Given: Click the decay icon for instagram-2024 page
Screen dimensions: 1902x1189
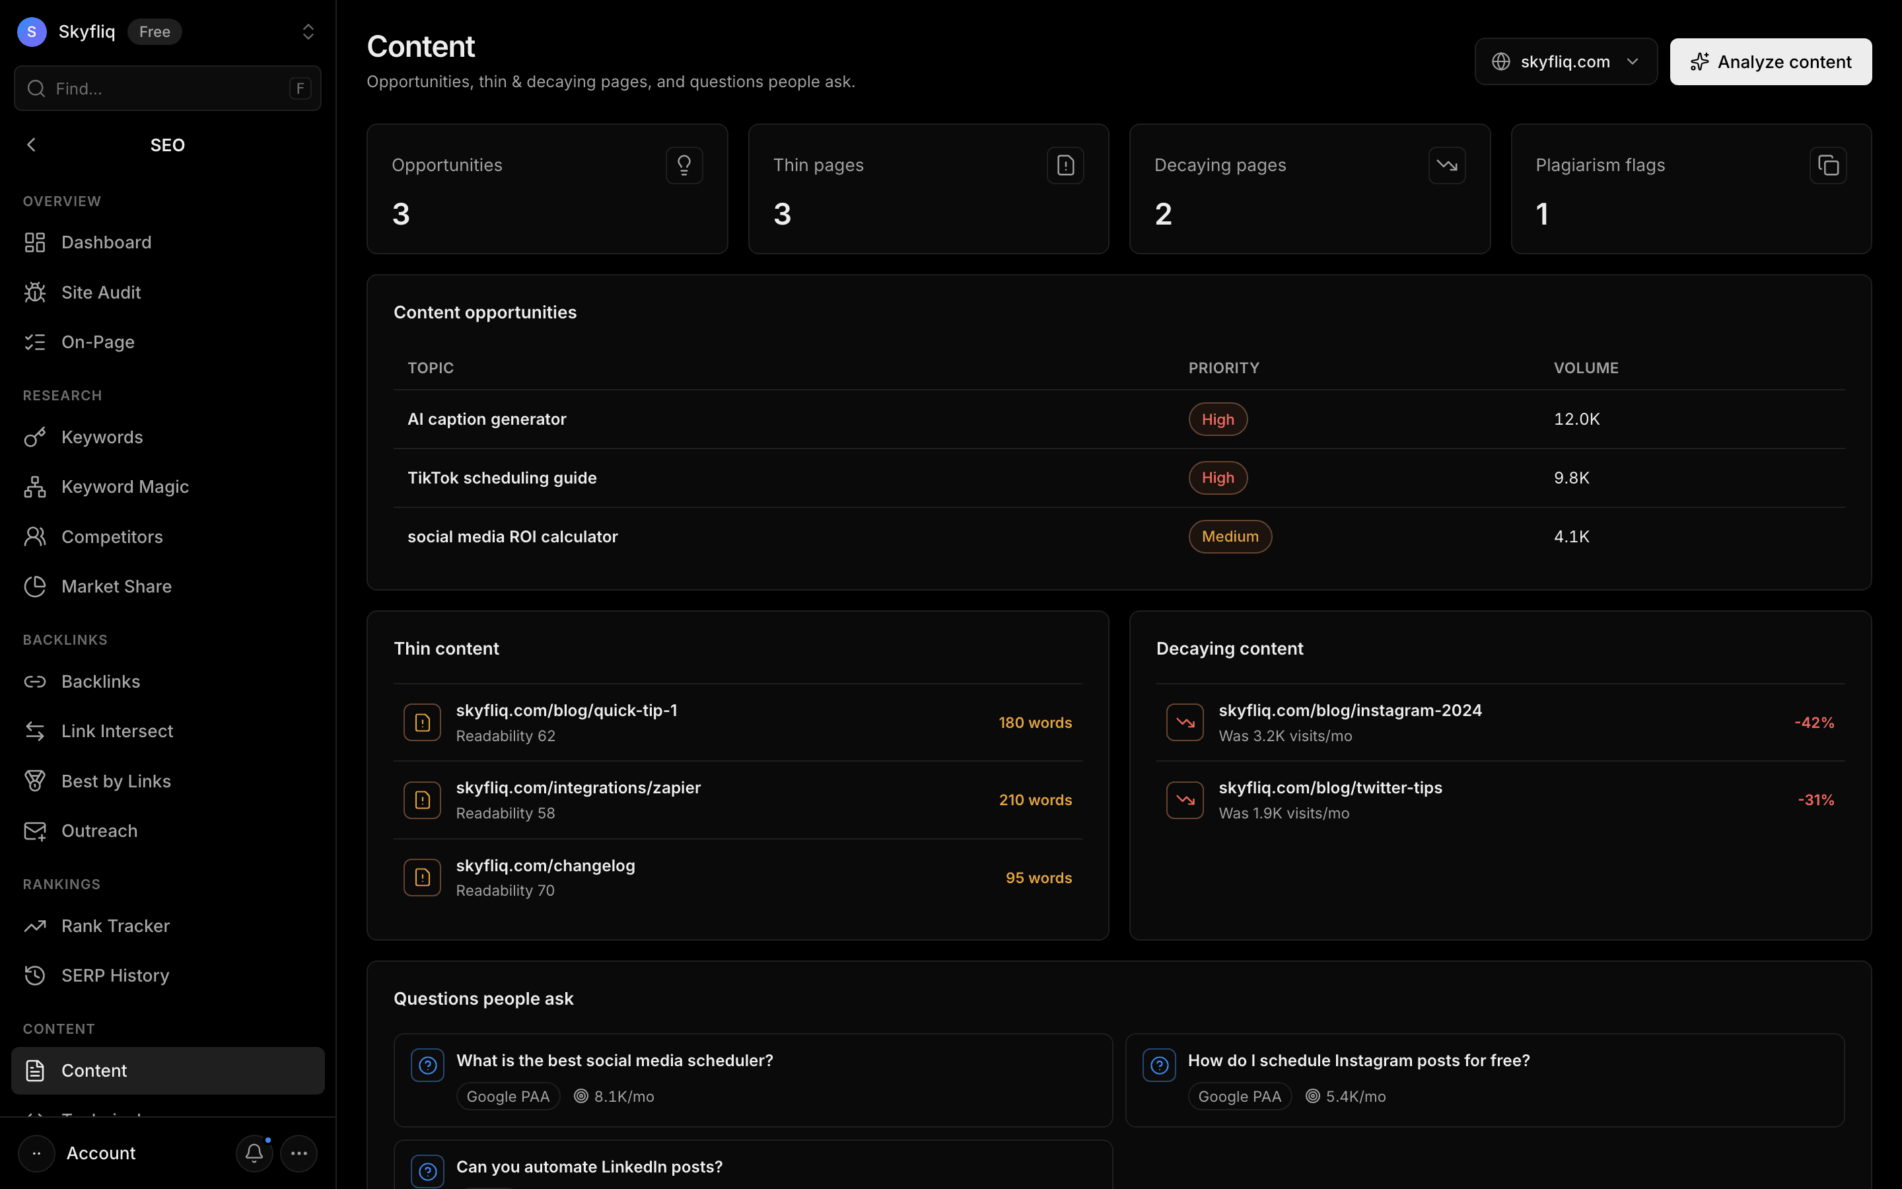Looking at the screenshot, I should tap(1185, 722).
